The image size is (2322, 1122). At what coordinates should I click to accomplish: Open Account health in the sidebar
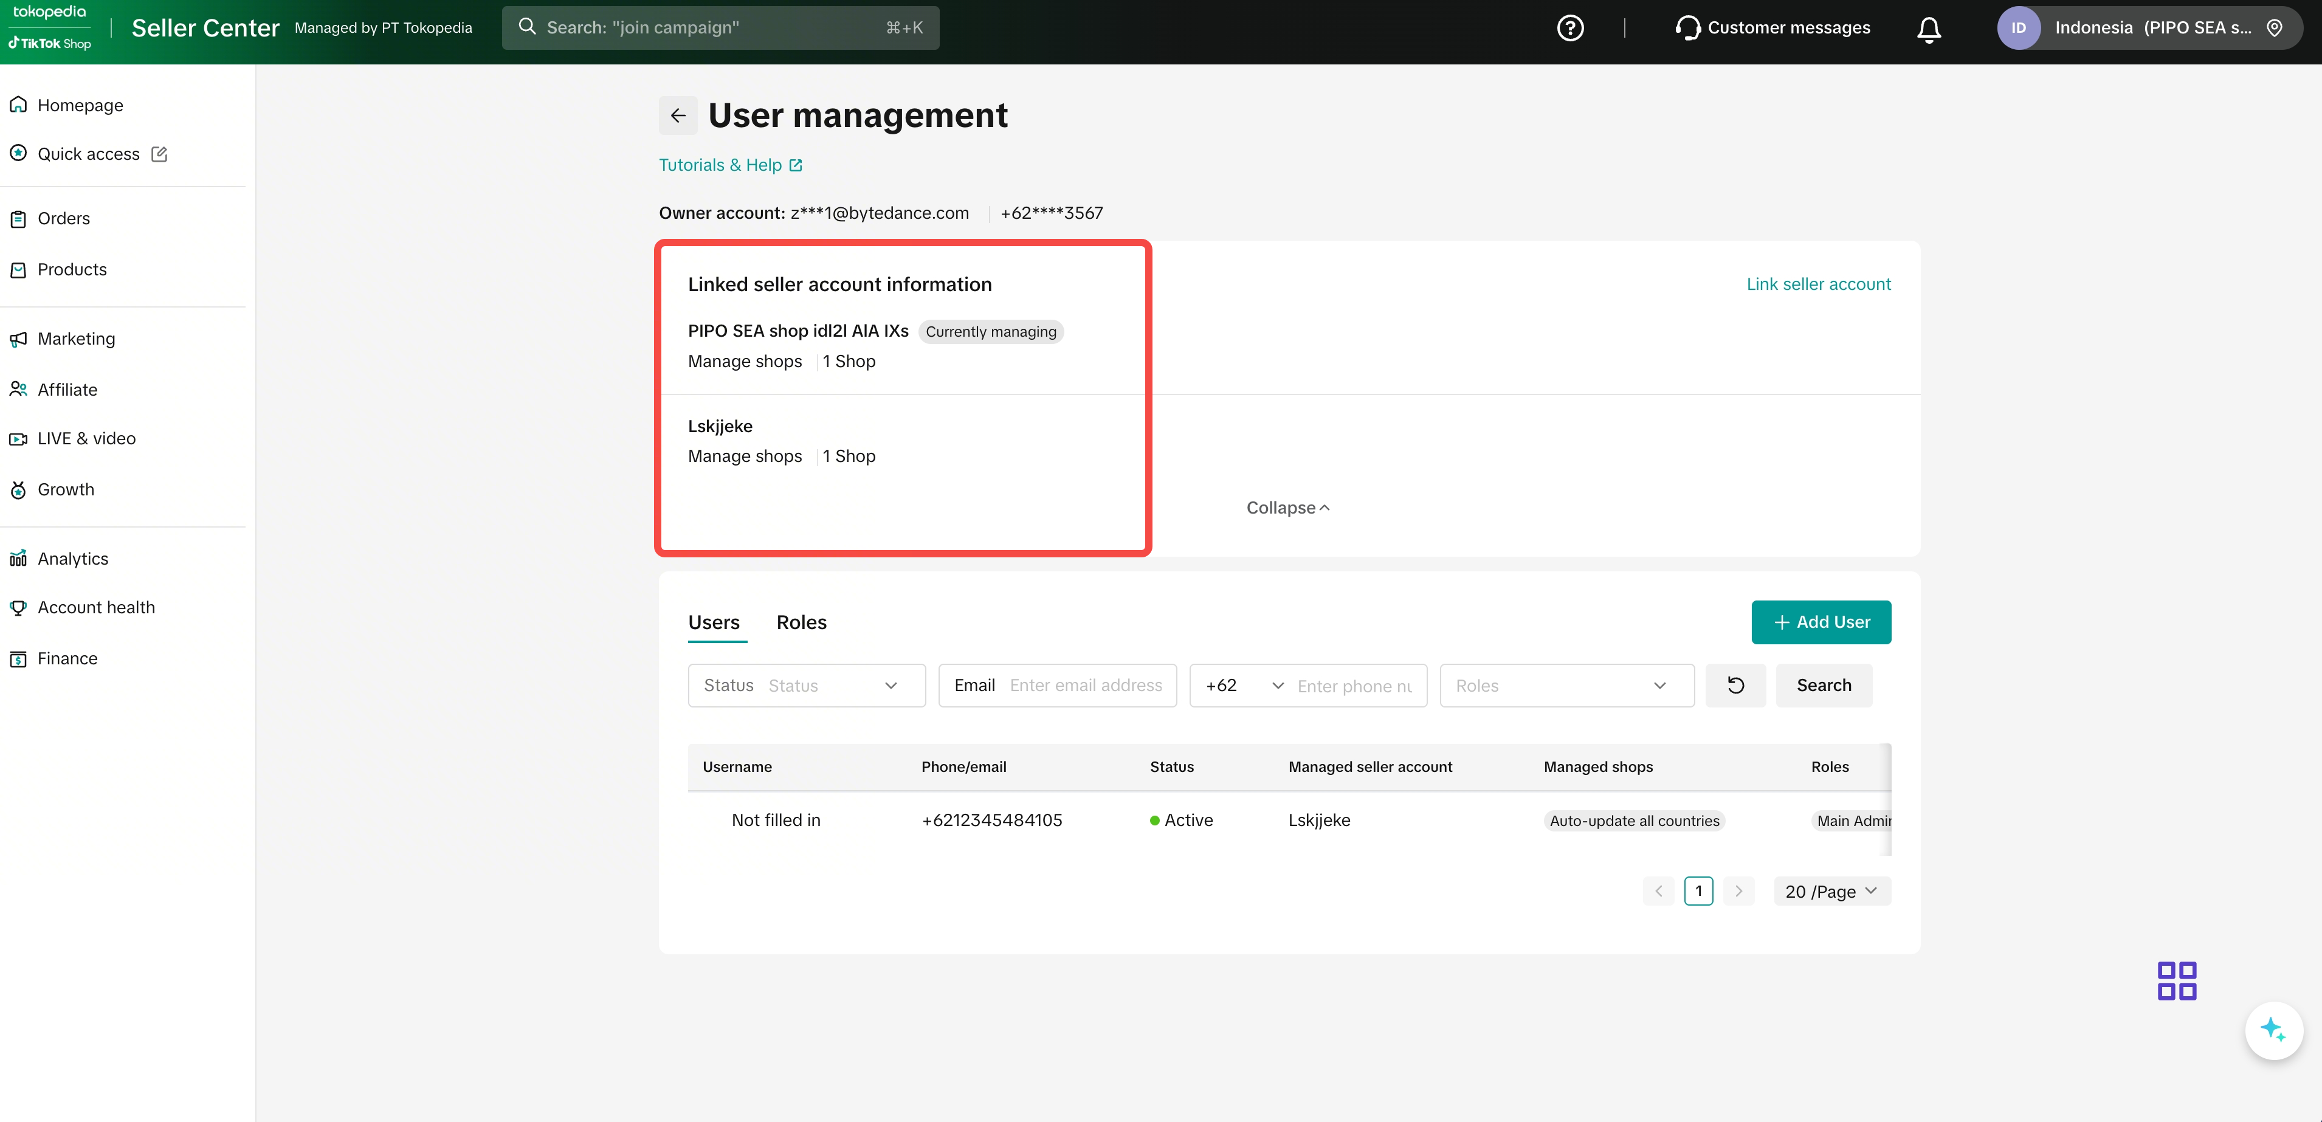(x=95, y=607)
